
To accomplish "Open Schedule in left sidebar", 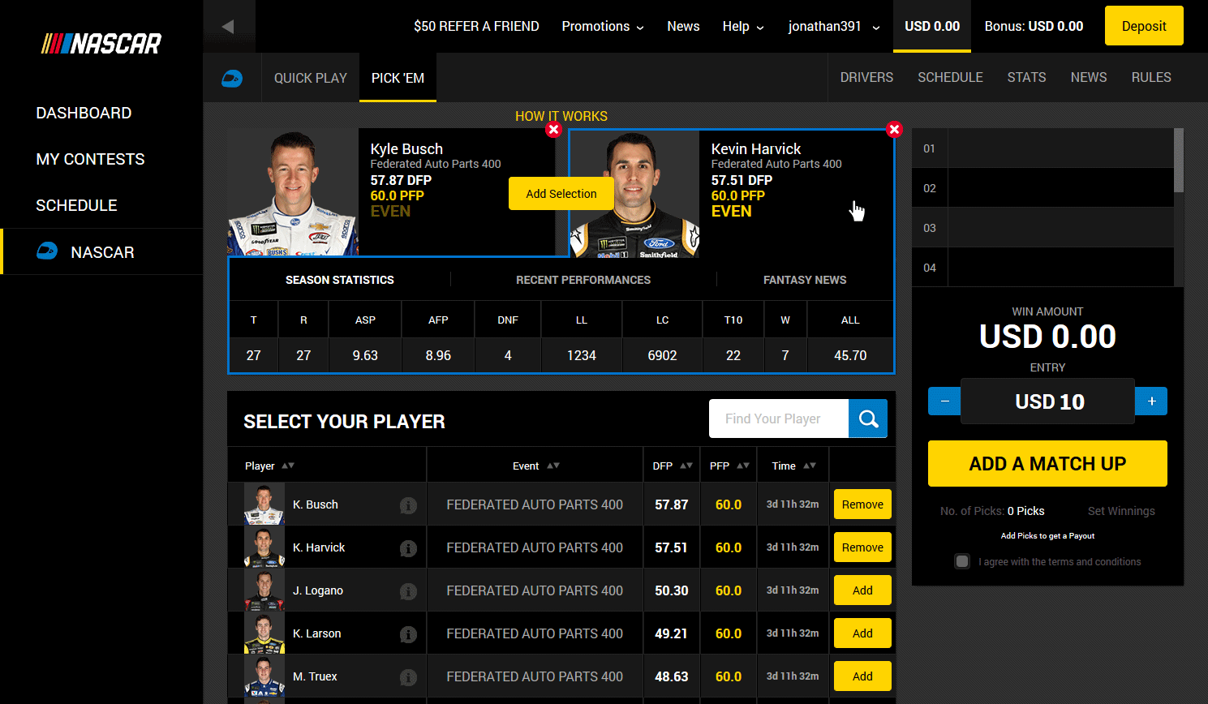I will pos(76,205).
